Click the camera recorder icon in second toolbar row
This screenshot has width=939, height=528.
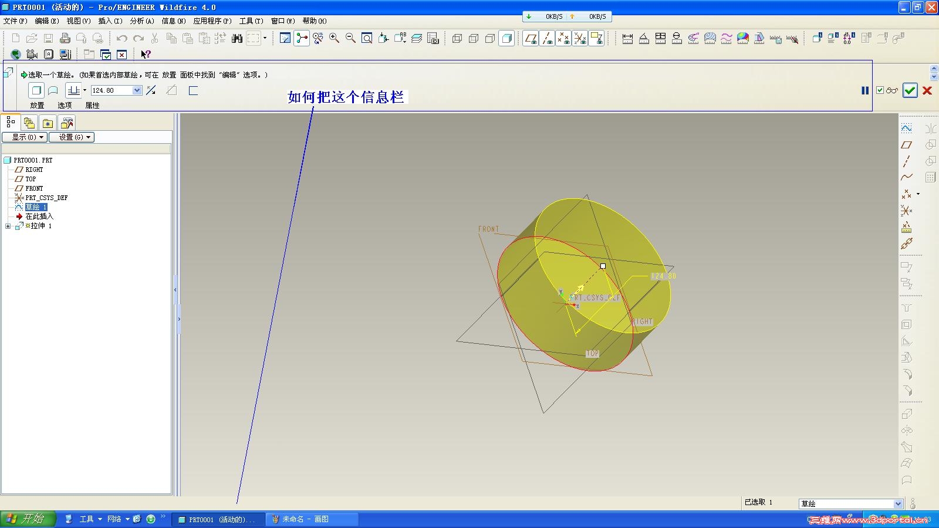[32, 55]
